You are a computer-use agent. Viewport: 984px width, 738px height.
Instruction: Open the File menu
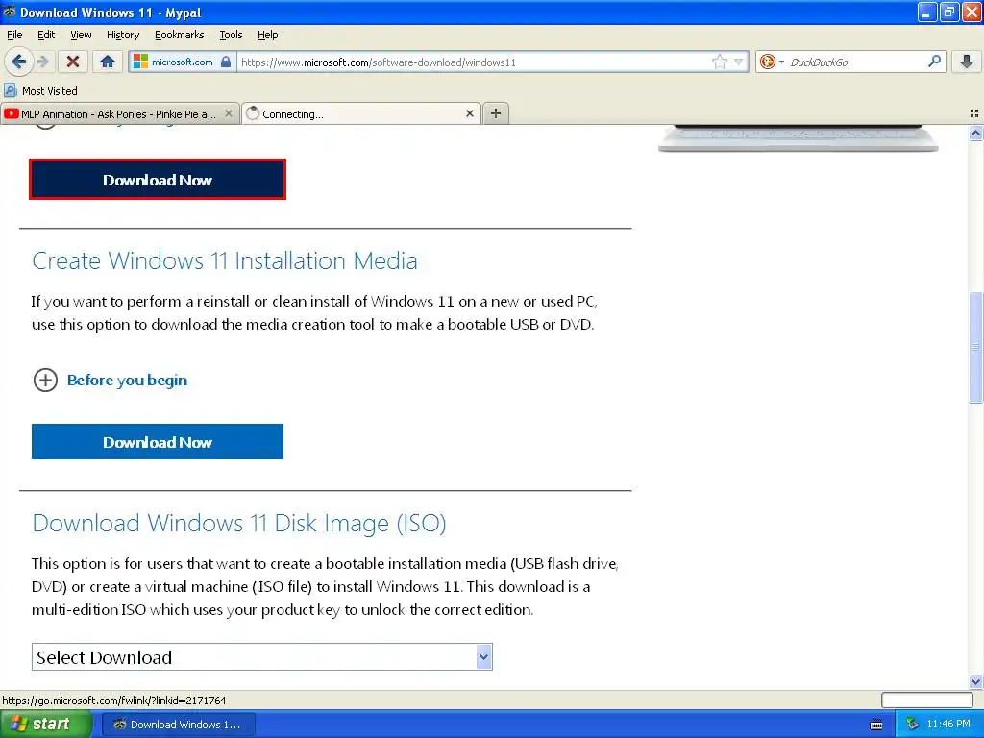(14, 35)
